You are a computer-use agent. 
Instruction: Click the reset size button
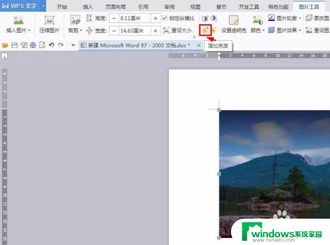(178, 30)
